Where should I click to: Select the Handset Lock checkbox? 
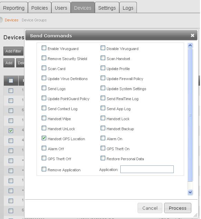pyautogui.click(x=103, y=118)
